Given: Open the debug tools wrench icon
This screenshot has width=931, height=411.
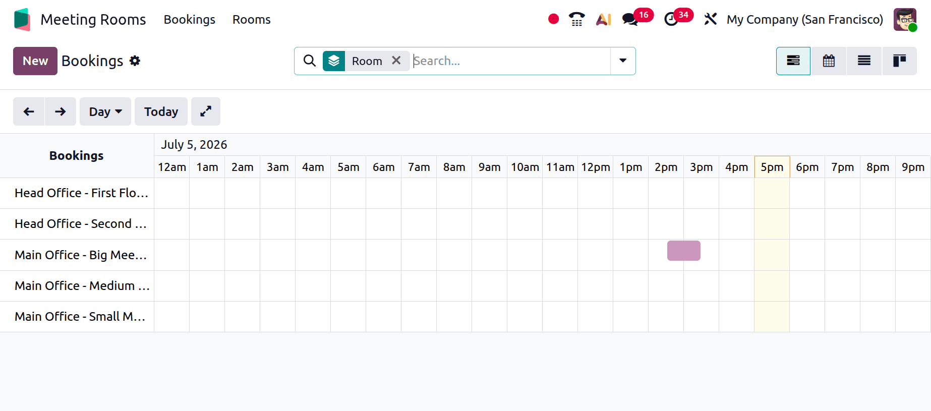Looking at the screenshot, I should (710, 19).
